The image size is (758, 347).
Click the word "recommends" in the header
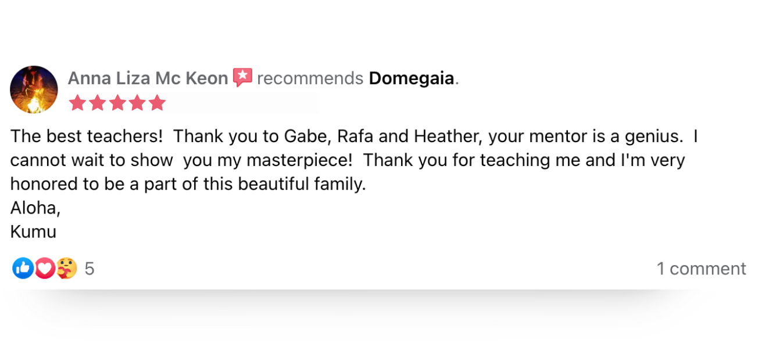point(310,78)
